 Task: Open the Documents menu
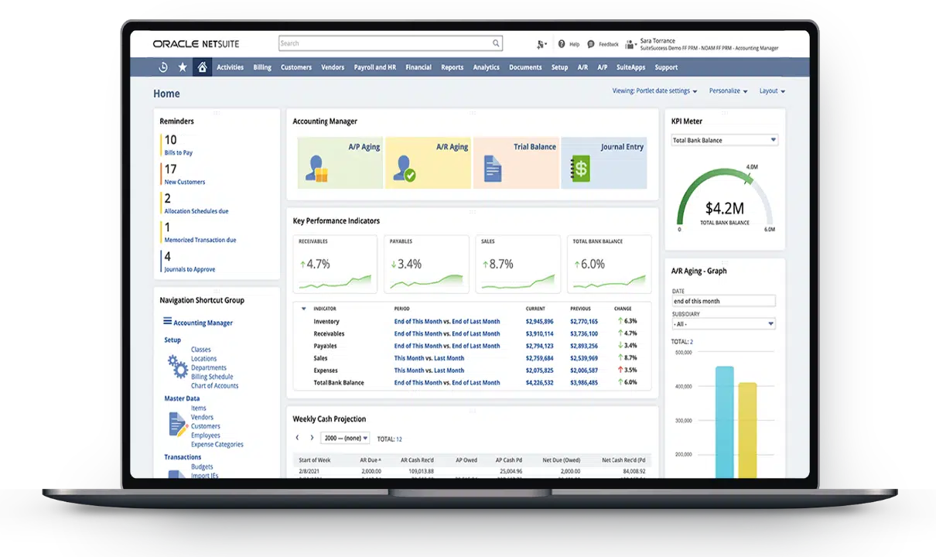tap(525, 67)
